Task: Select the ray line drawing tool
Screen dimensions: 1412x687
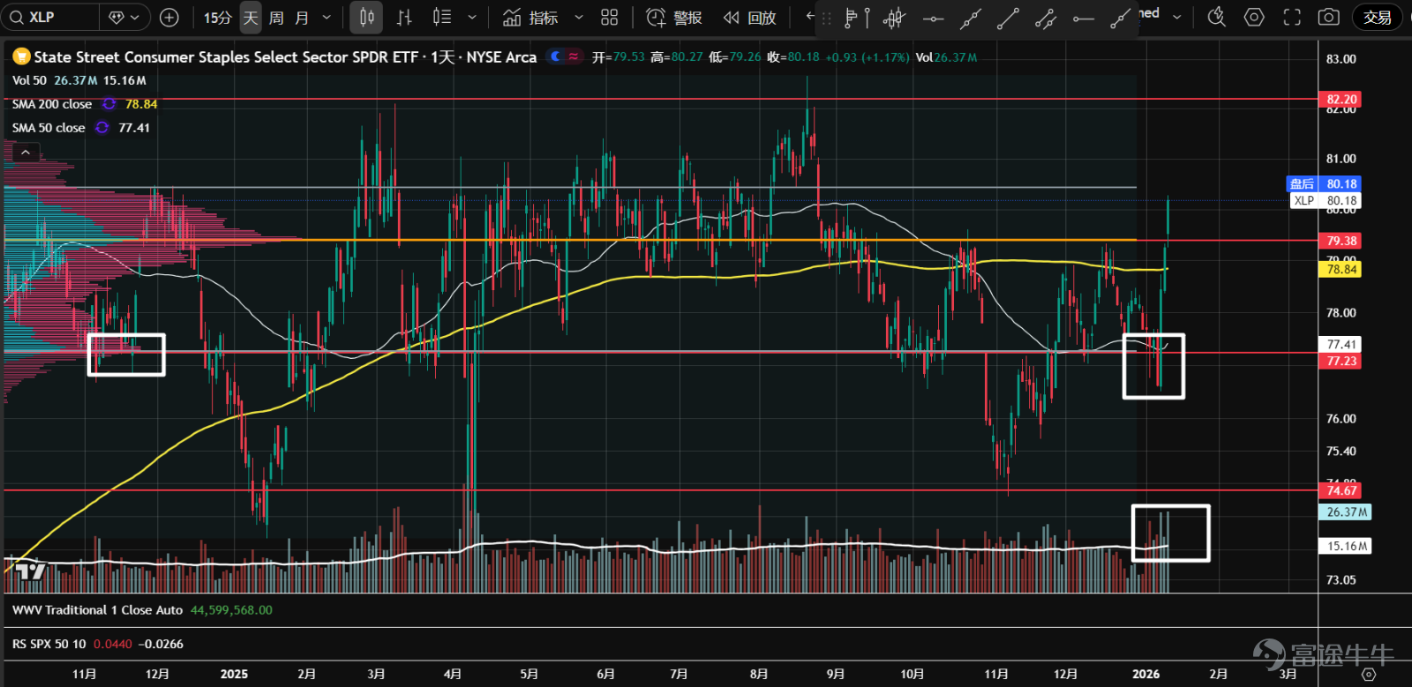Action: point(1121,18)
